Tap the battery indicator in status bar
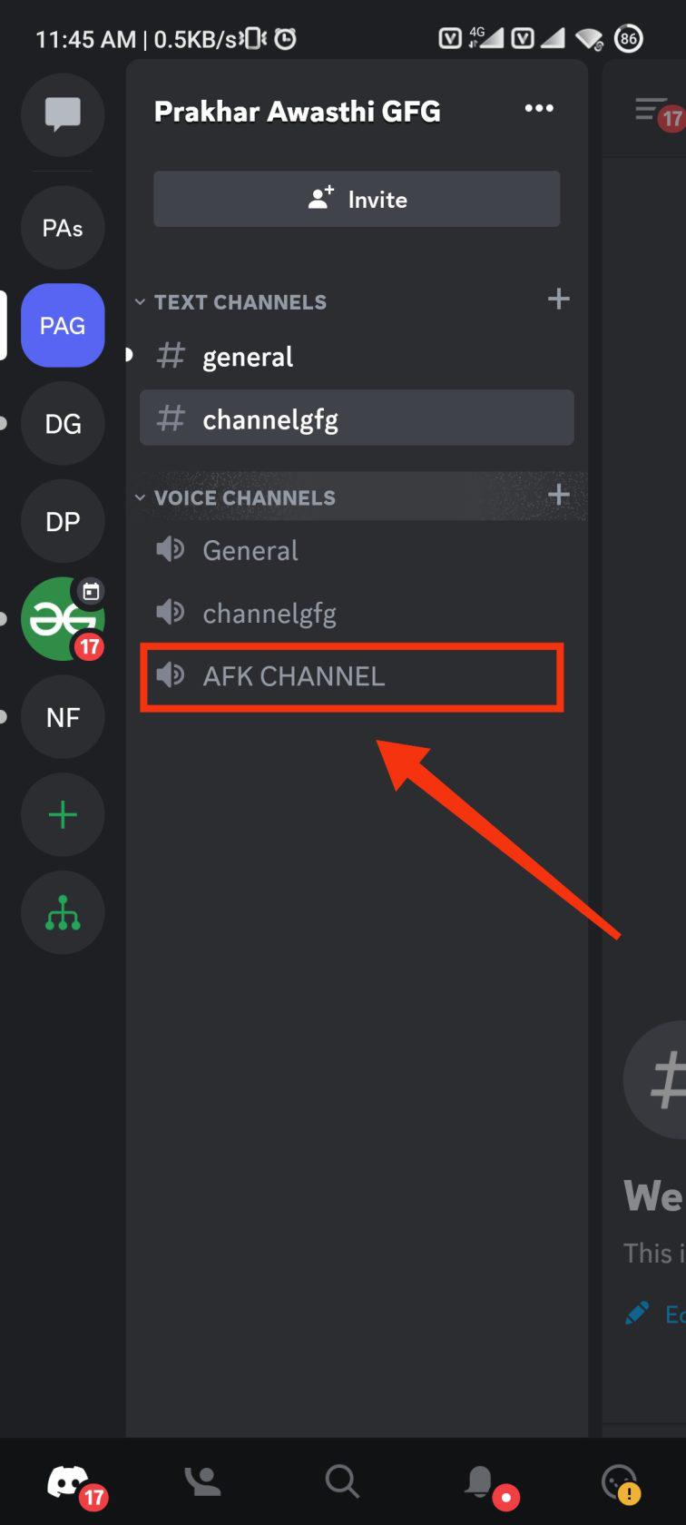 click(x=629, y=38)
